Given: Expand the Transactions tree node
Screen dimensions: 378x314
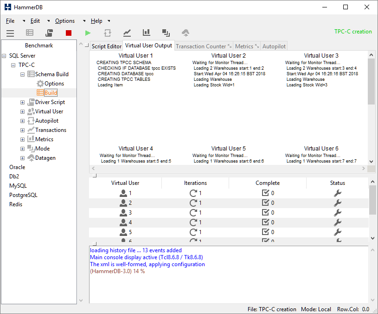Looking at the screenshot, I should pos(22,131).
